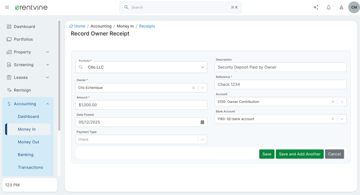Click the Rentvine logo

click(31, 7)
